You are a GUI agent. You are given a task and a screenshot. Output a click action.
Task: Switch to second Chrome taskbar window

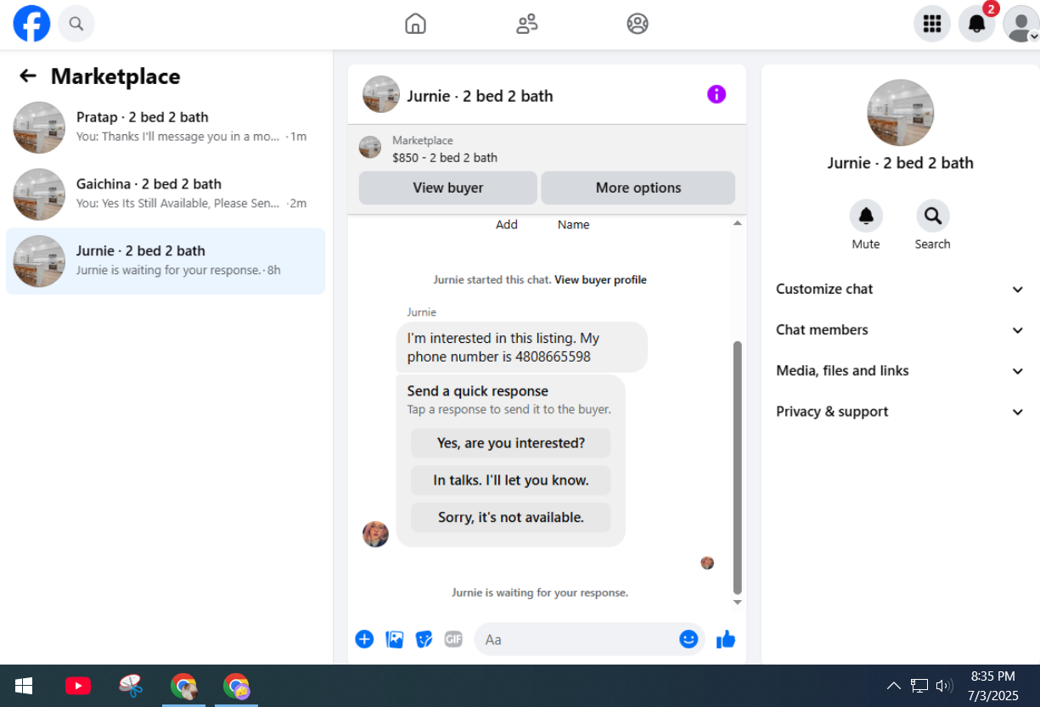tap(236, 686)
